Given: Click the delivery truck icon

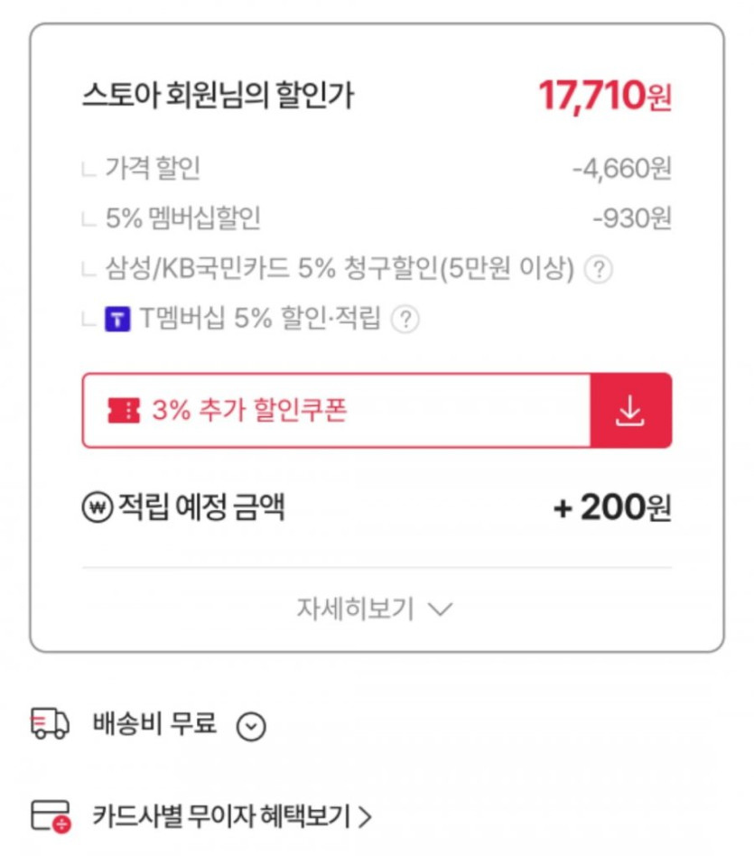Looking at the screenshot, I should (51, 724).
